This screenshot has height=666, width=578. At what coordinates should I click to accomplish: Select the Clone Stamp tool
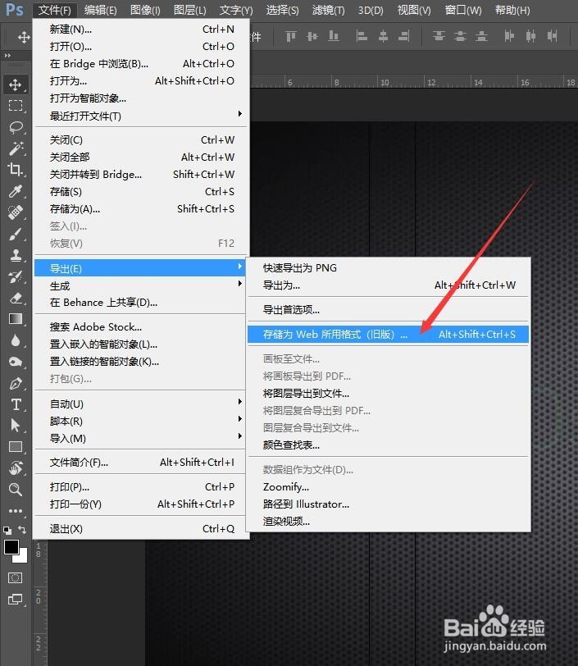(x=16, y=255)
